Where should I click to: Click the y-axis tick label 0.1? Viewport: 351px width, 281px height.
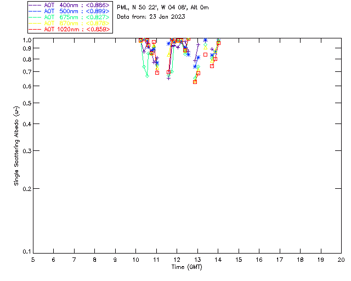click(x=26, y=252)
